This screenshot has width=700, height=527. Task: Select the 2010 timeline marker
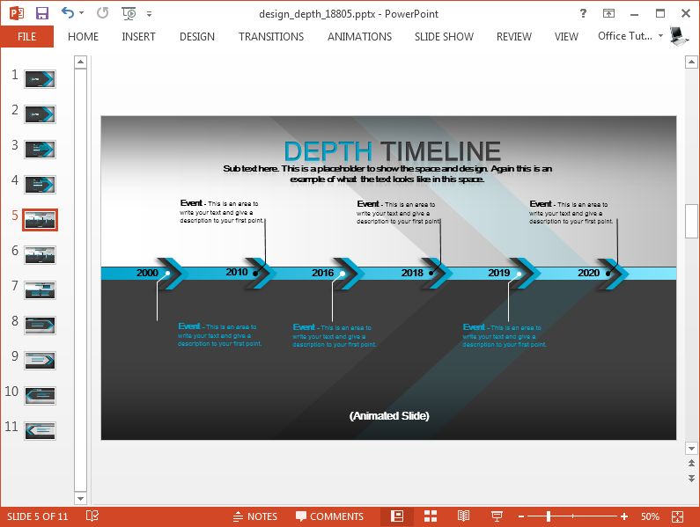[237, 272]
